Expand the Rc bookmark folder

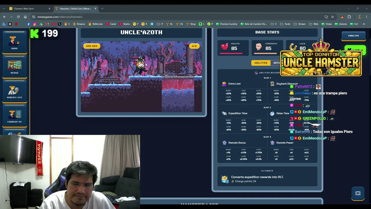coord(170,24)
